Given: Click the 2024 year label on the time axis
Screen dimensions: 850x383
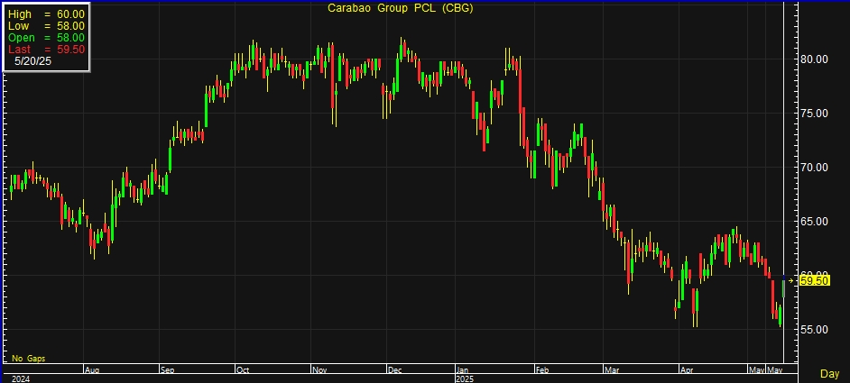Looking at the screenshot, I should click(19, 378).
